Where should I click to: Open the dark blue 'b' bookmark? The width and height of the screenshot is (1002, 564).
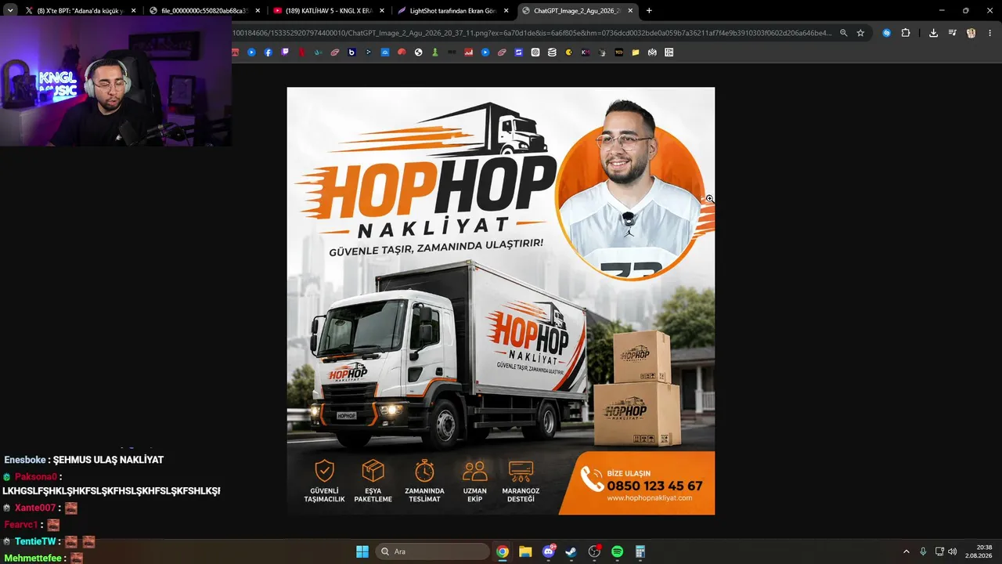351,52
